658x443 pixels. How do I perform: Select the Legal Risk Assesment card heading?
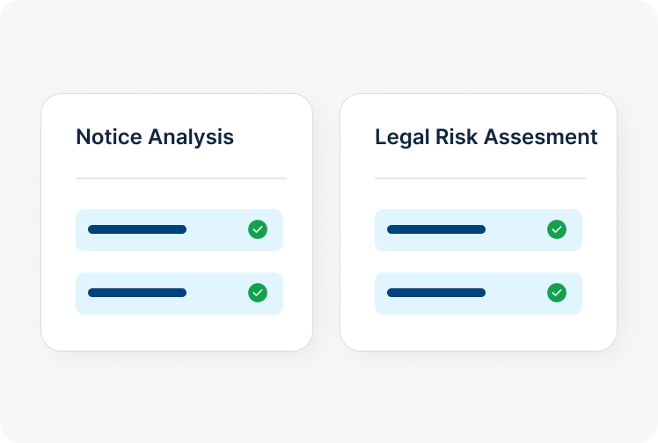coord(486,137)
